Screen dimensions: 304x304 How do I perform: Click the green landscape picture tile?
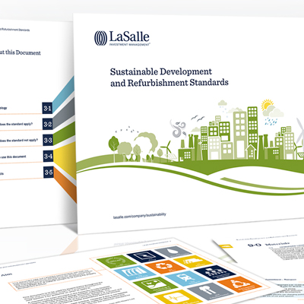(x=156, y=285)
